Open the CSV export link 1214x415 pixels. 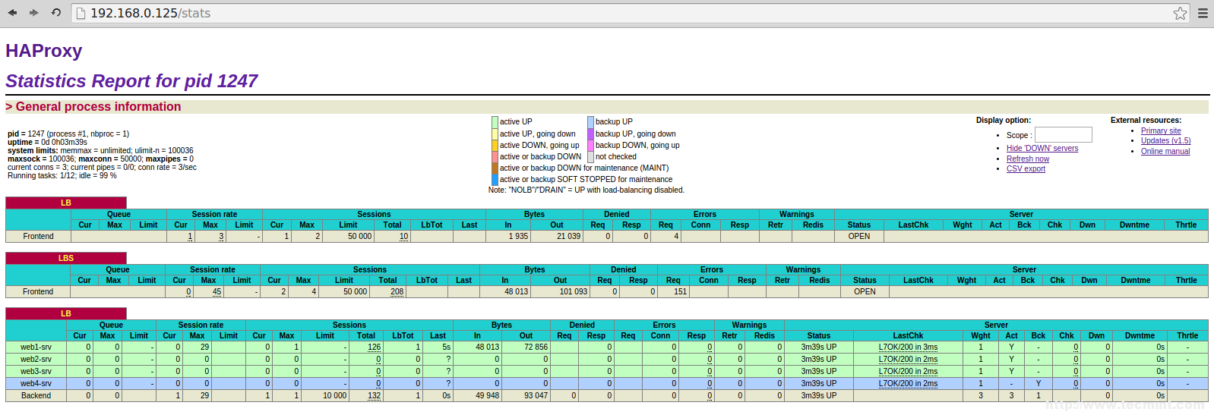(x=1026, y=169)
